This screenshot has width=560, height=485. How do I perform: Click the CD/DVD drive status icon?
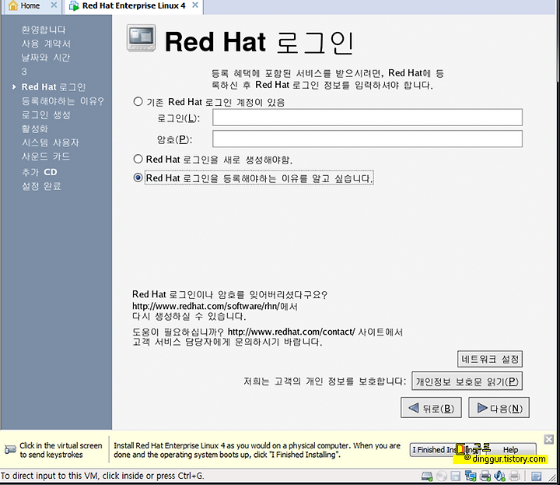[442, 476]
